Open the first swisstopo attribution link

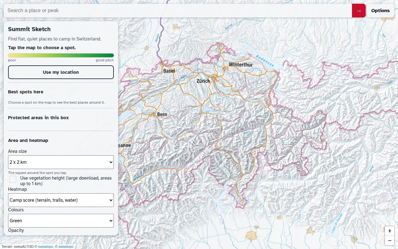pos(45,247)
